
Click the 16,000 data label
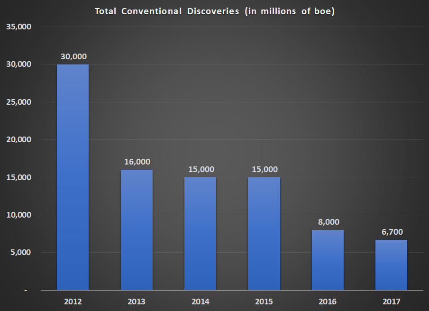coord(137,162)
